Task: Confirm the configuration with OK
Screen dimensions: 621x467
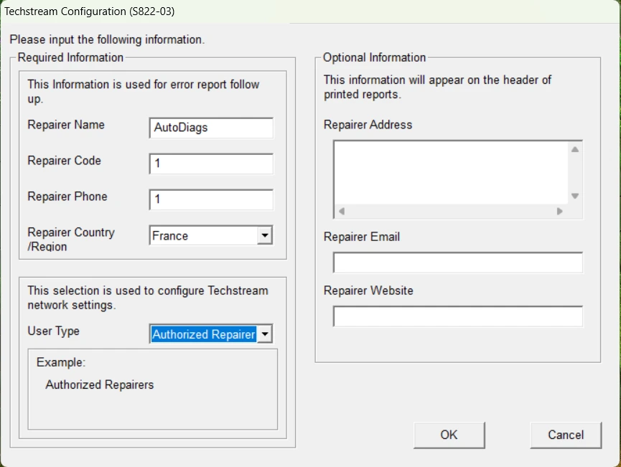Action: click(449, 435)
